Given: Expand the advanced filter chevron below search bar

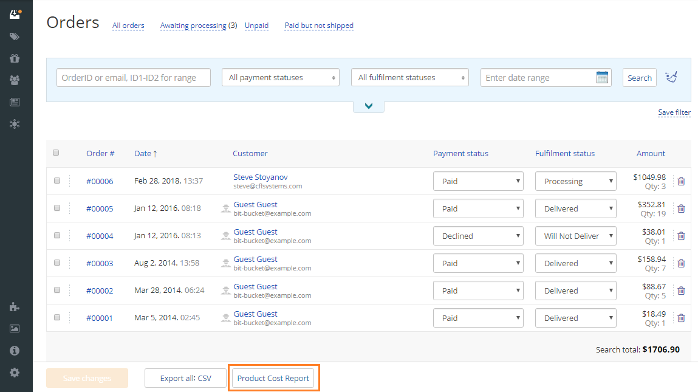Looking at the screenshot, I should [x=369, y=106].
